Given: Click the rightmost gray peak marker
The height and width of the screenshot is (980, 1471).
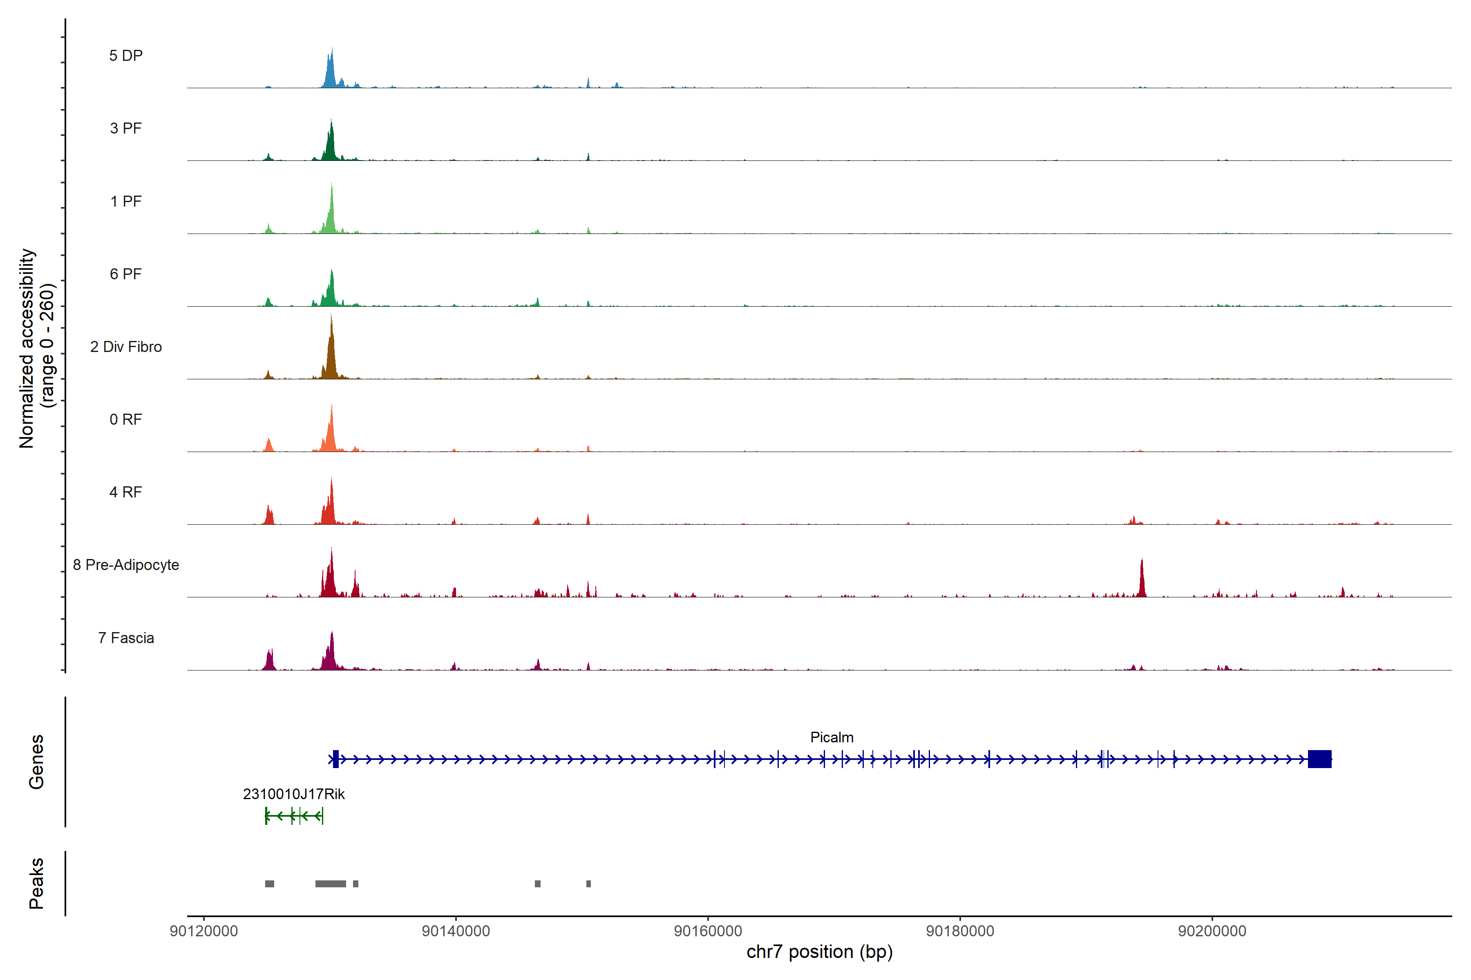Looking at the screenshot, I should click(x=588, y=884).
